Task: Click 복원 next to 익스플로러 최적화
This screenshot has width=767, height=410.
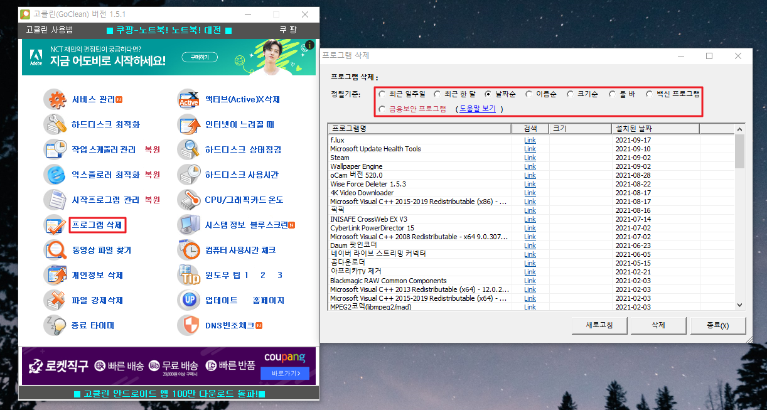Action: [153, 175]
